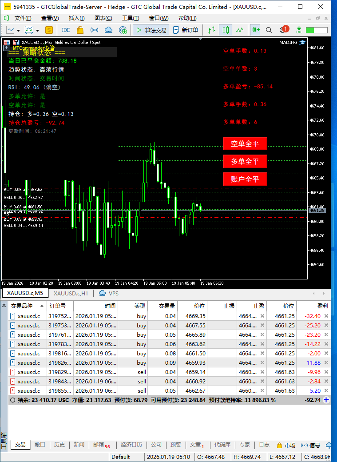Open the 帮助(H) menu
337x462 pixels.
[187, 18]
